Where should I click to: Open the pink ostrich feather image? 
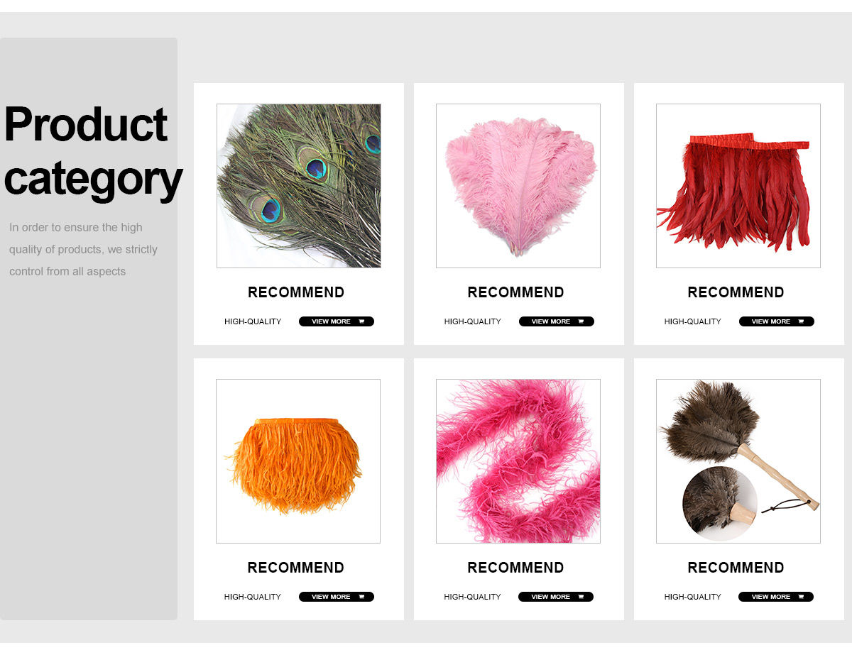point(518,186)
